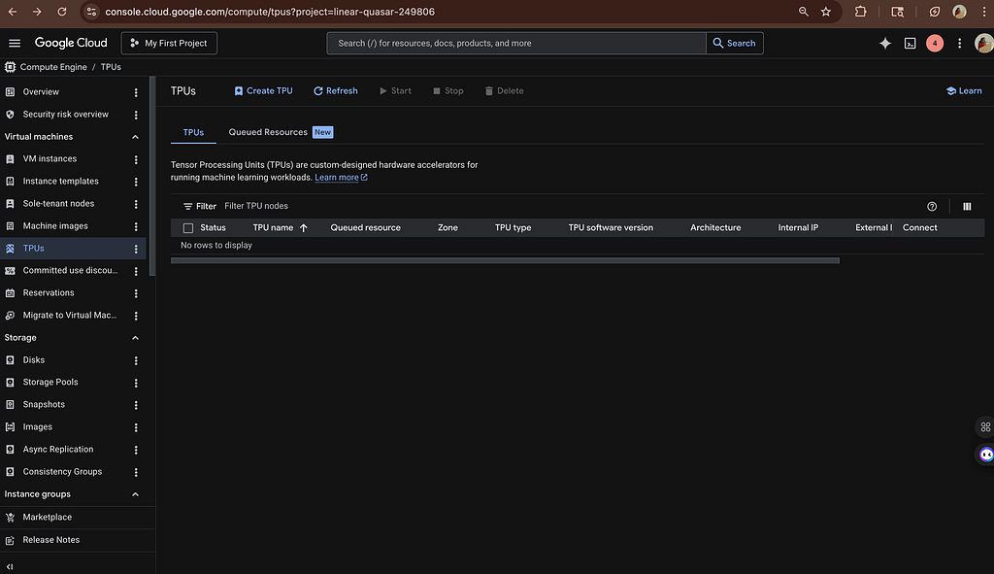Click the Security risk overview shield icon
Viewport: 994px width, 574px height.
pos(10,115)
